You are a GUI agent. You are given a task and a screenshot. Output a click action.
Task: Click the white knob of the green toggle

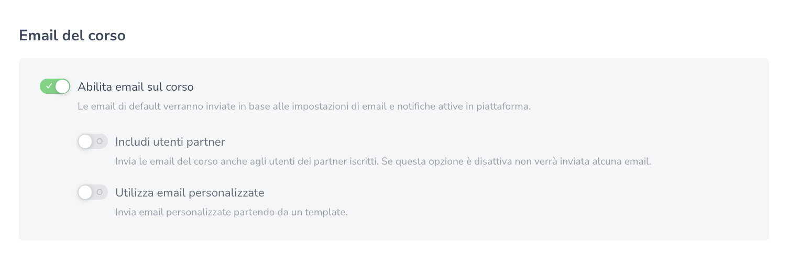(x=62, y=86)
